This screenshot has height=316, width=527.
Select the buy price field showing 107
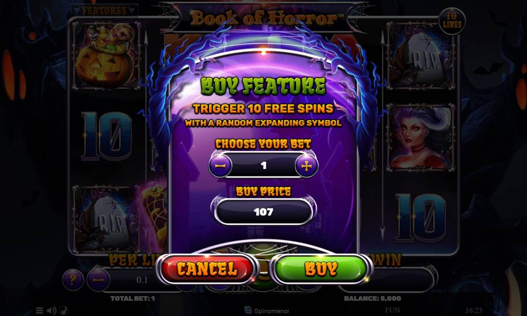coord(263,212)
